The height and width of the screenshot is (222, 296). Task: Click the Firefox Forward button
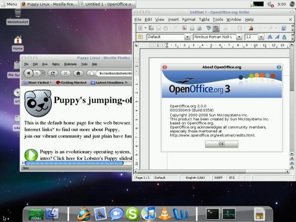pyautogui.click(x=37, y=73)
